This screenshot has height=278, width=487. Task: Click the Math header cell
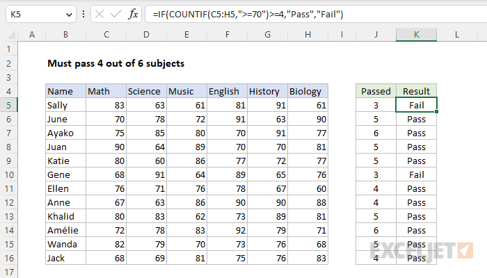pos(106,91)
